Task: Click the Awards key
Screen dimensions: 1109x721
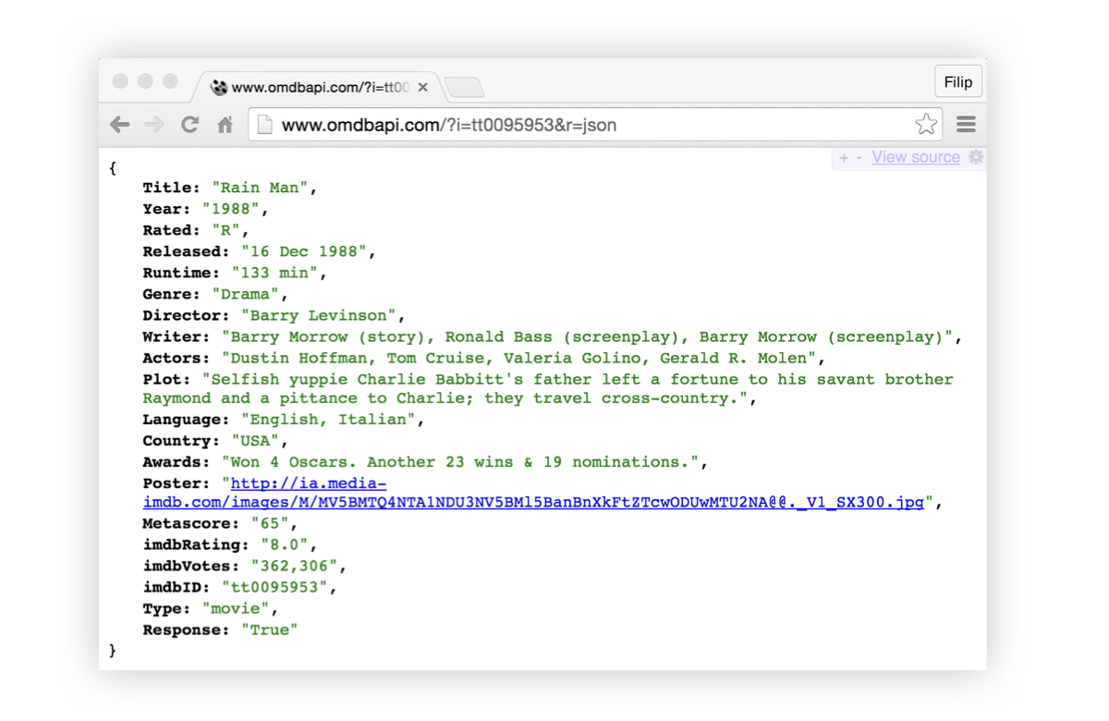Action: pos(177,462)
